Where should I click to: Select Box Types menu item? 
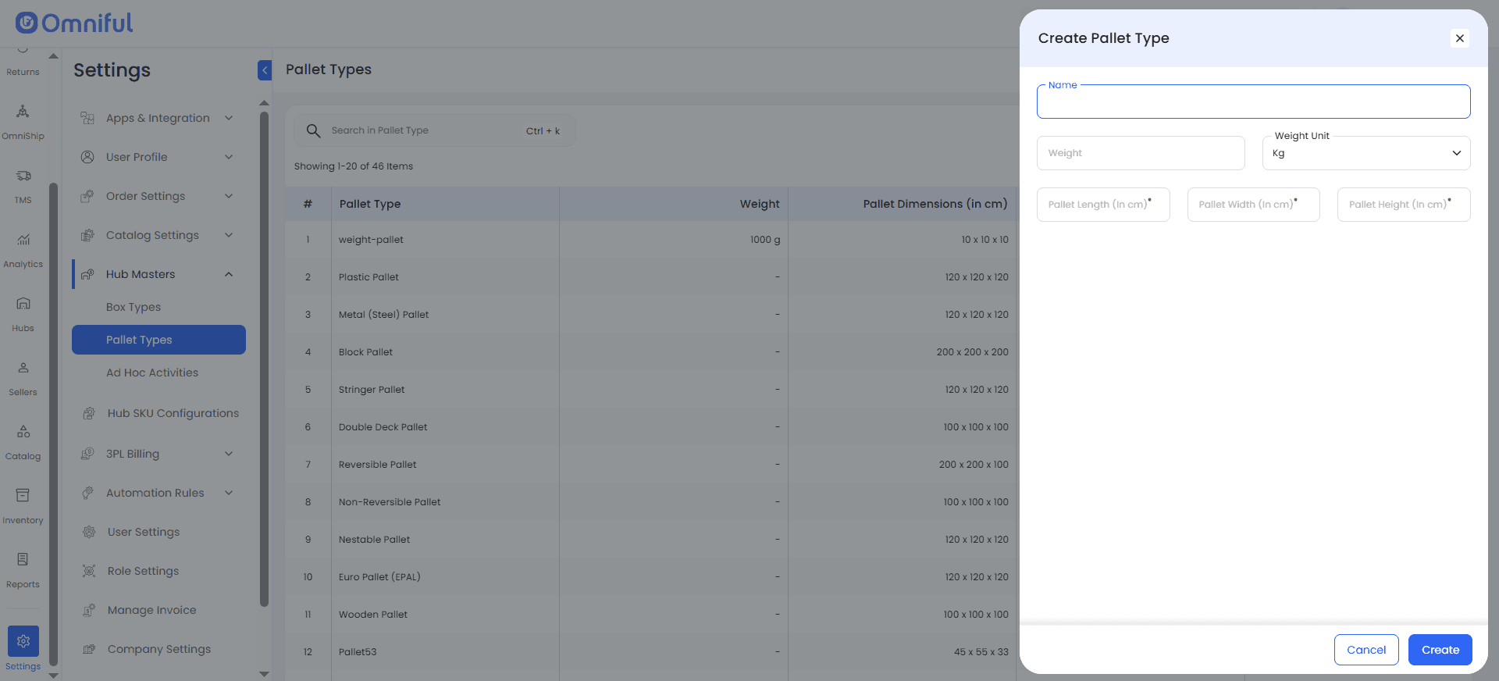tap(134, 307)
